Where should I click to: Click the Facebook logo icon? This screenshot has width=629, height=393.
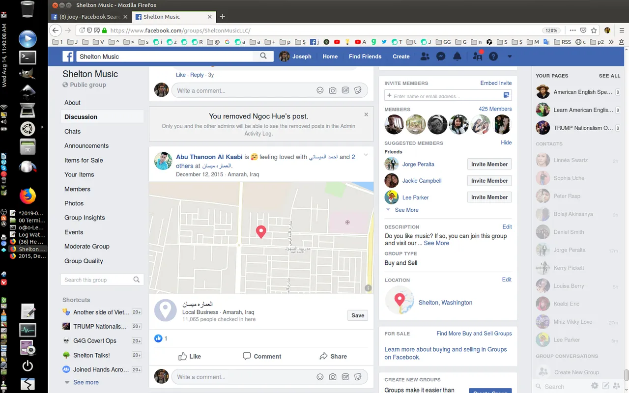[x=68, y=56]
